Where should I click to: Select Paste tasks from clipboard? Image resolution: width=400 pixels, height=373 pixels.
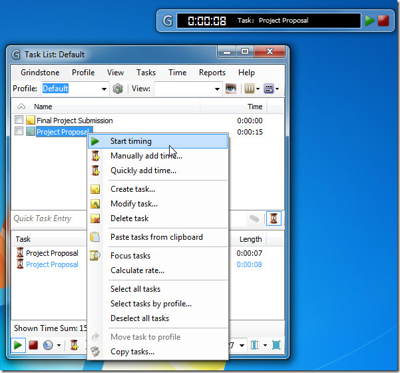[x=158, y=237]
